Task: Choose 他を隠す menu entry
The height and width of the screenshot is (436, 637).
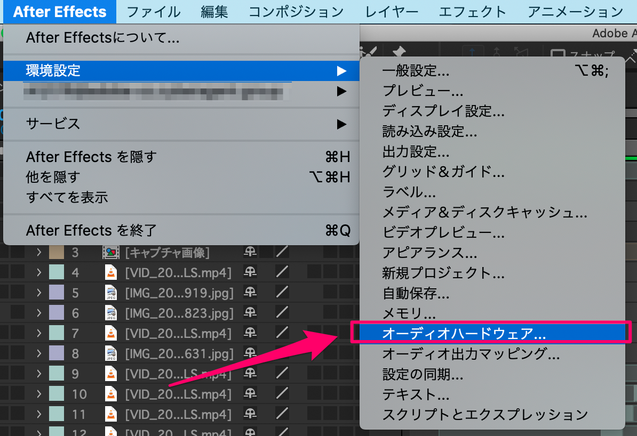Action: pyautogui.click(x=181, y=177)
